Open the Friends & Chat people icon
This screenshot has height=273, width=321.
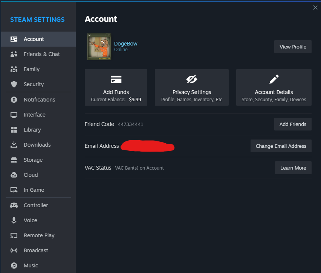[x=14, y=54]
